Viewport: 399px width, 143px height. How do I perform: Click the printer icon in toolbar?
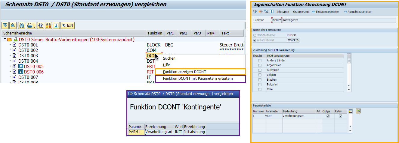[x=29, y=25]
